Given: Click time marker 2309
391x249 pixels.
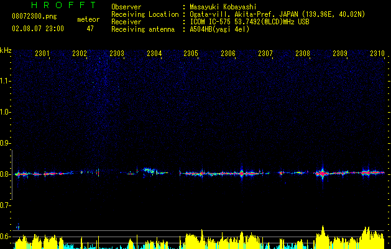Looking at the screenshot, I should [340, 54].
